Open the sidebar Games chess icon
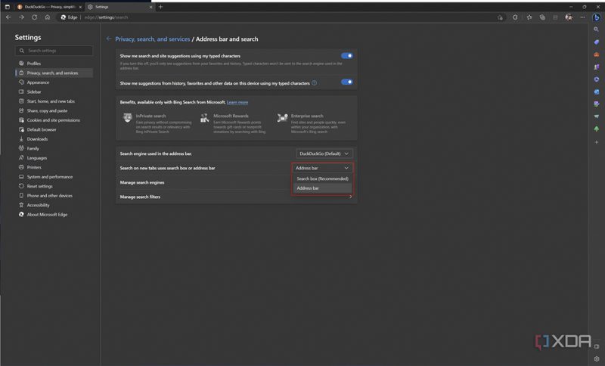This screenshot has width=605, height=366. click(596, 67)
